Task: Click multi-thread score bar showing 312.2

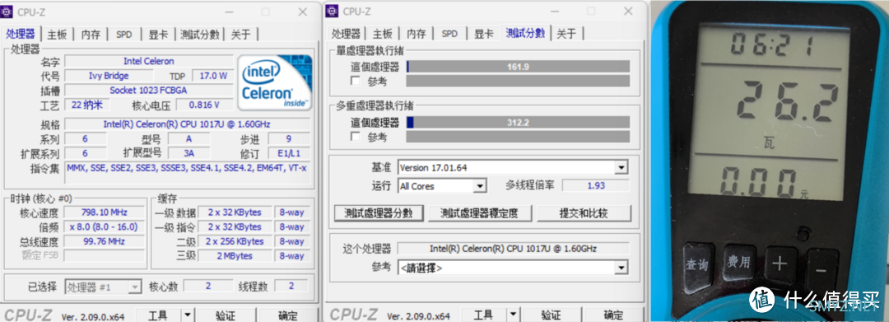Action: click(x=519, y=123)
